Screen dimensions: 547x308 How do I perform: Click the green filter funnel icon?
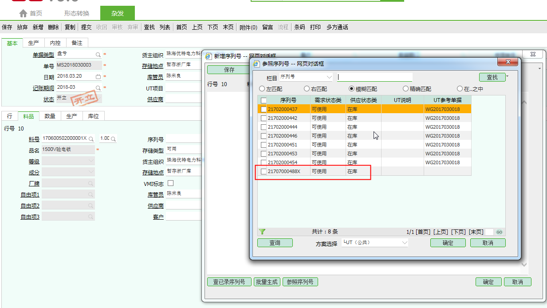pyautogui.click(x=262, y=232)
